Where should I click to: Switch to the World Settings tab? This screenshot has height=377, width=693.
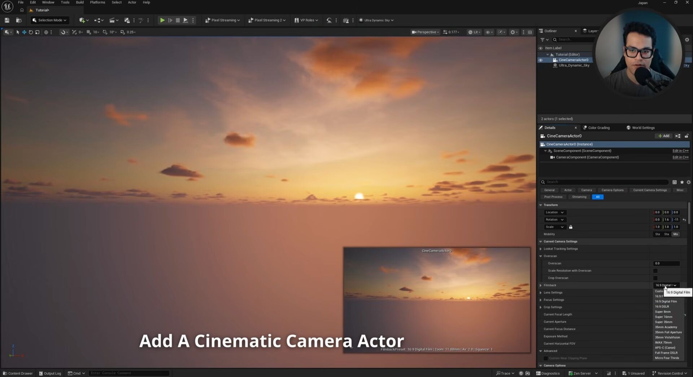(x=642, y=128)
